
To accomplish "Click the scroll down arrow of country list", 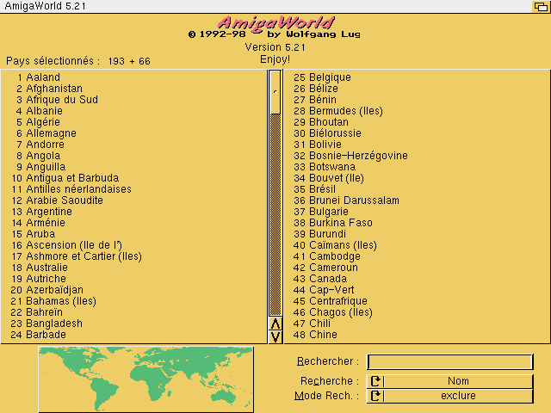I will coord(275,337).
